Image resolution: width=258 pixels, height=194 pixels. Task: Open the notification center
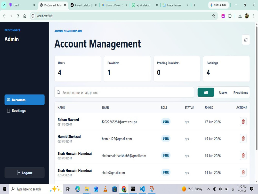252,189
